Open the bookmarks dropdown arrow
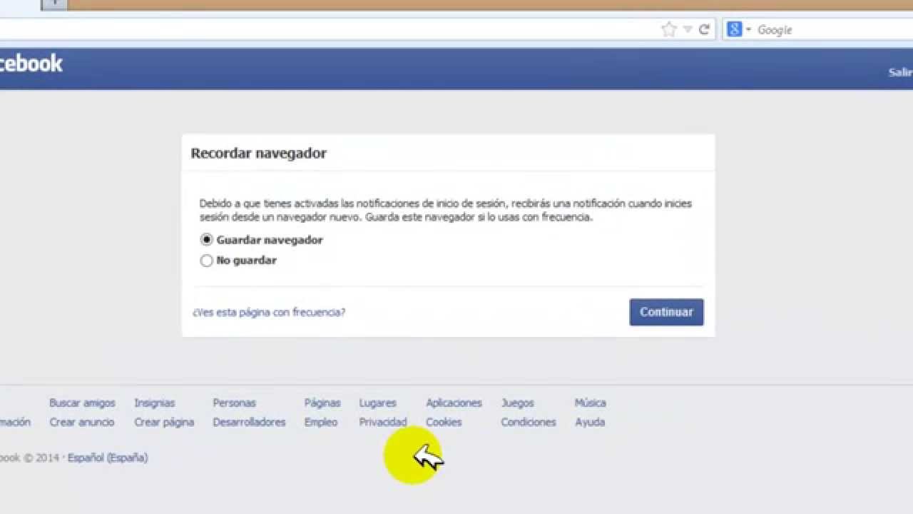Image resolution: width=913 pixels, height=514 pixels. click(x=686, y=29)
